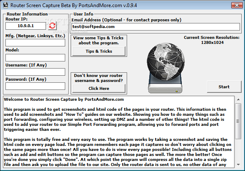The height and width of the screenshot is (171, 245).
Task: Close the Router Screen Capture window
Action: tap(237, 5)
